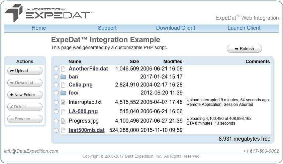Click the size value 2,824,910
The height and width of the screenshot is (164, 283).
click(x=127, y=85)
